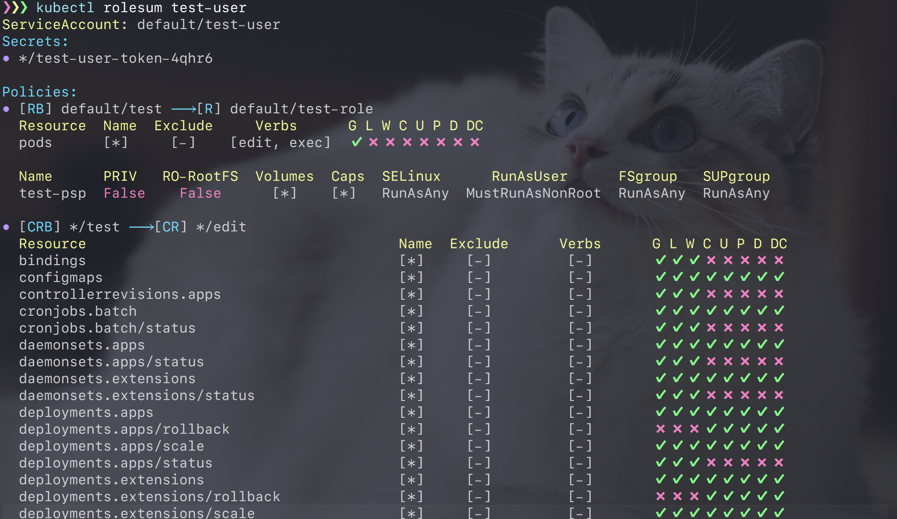Select the 'False' value under RO-RootFS
This screenshot has height=519, width=897.
click(200, 193)
